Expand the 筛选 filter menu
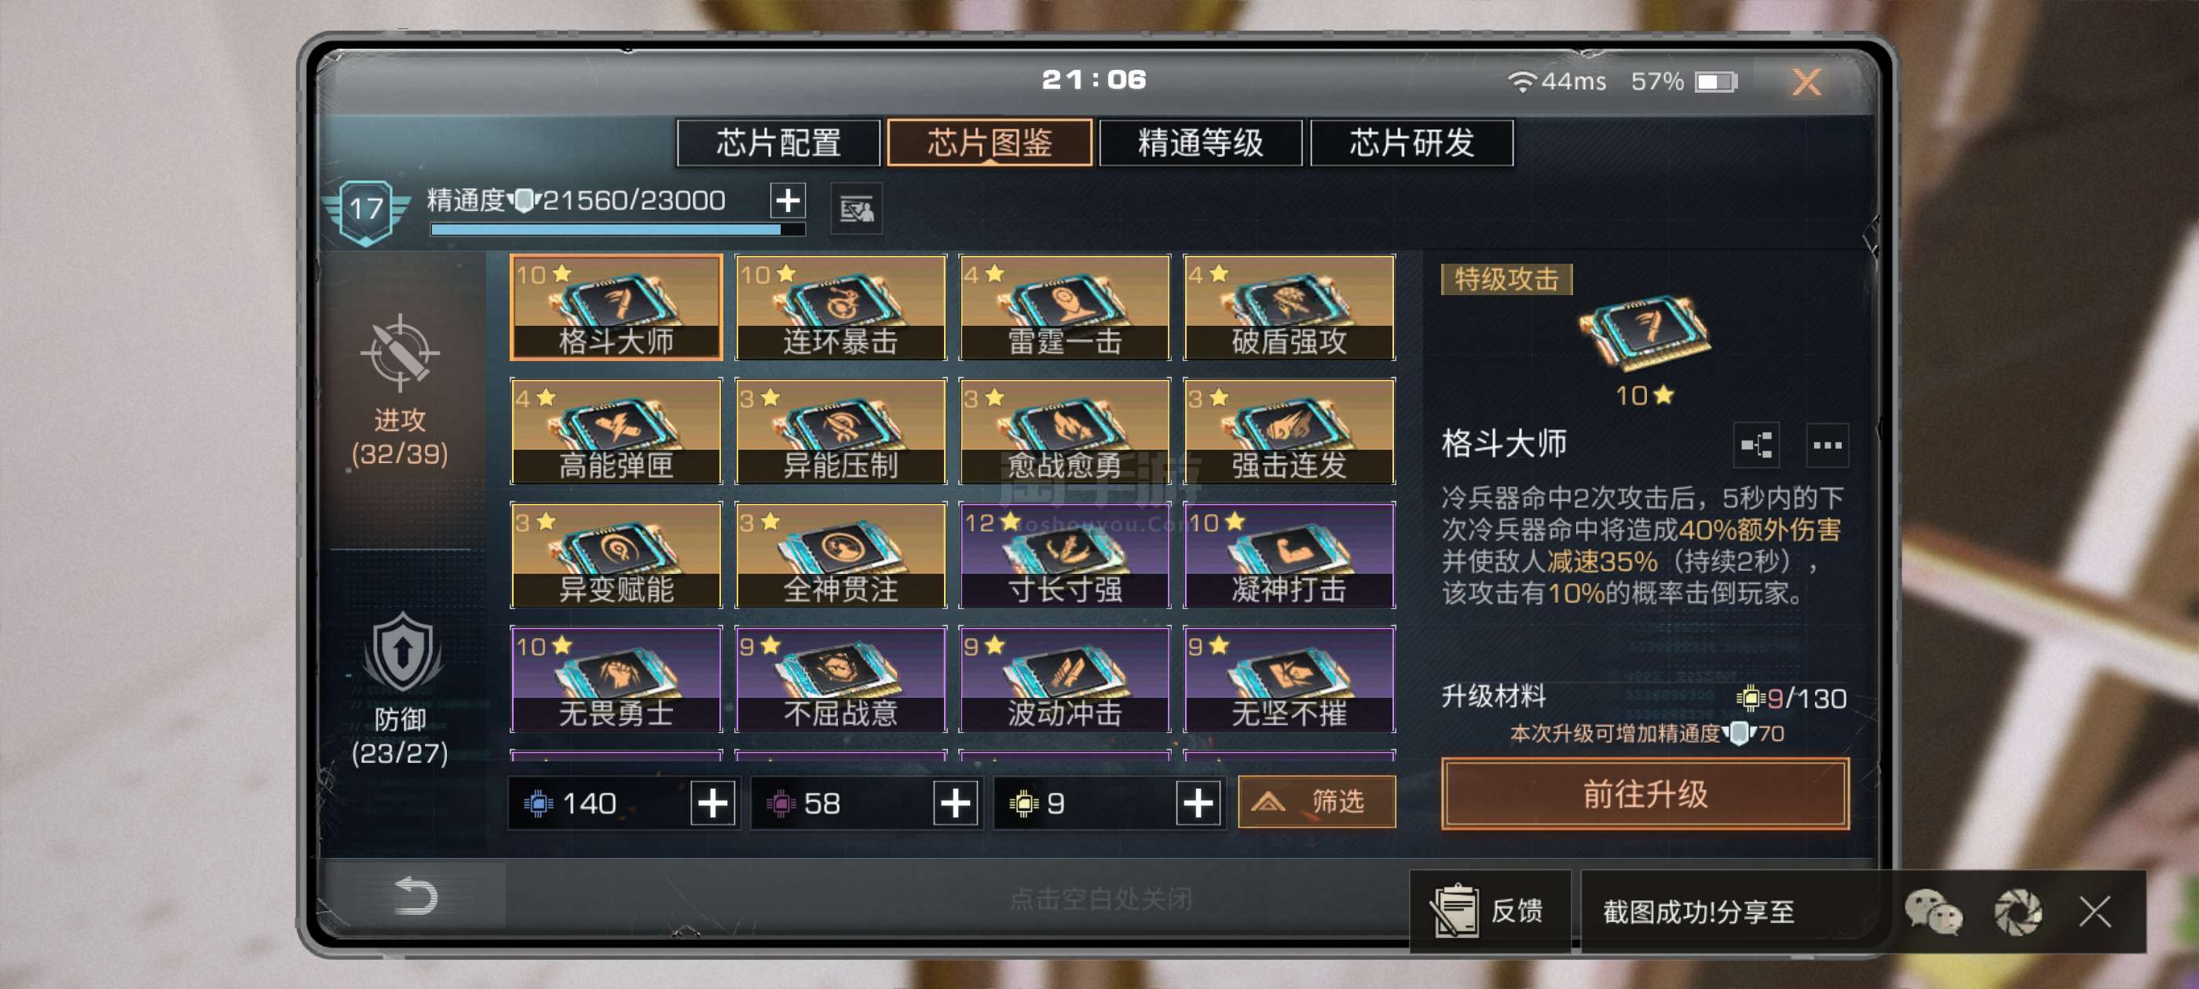The image size is (2199, 989). [1316, 801]
